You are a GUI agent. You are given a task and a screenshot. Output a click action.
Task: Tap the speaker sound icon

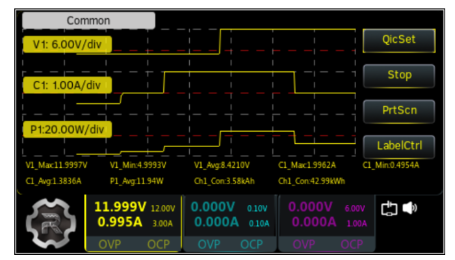[x=409, y=208]
